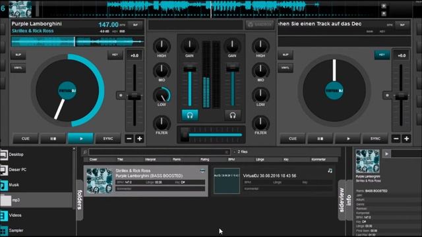422x237 pixels.
Task: Click the left HIGH EQ knob
Action: click(x=162, y=45)
